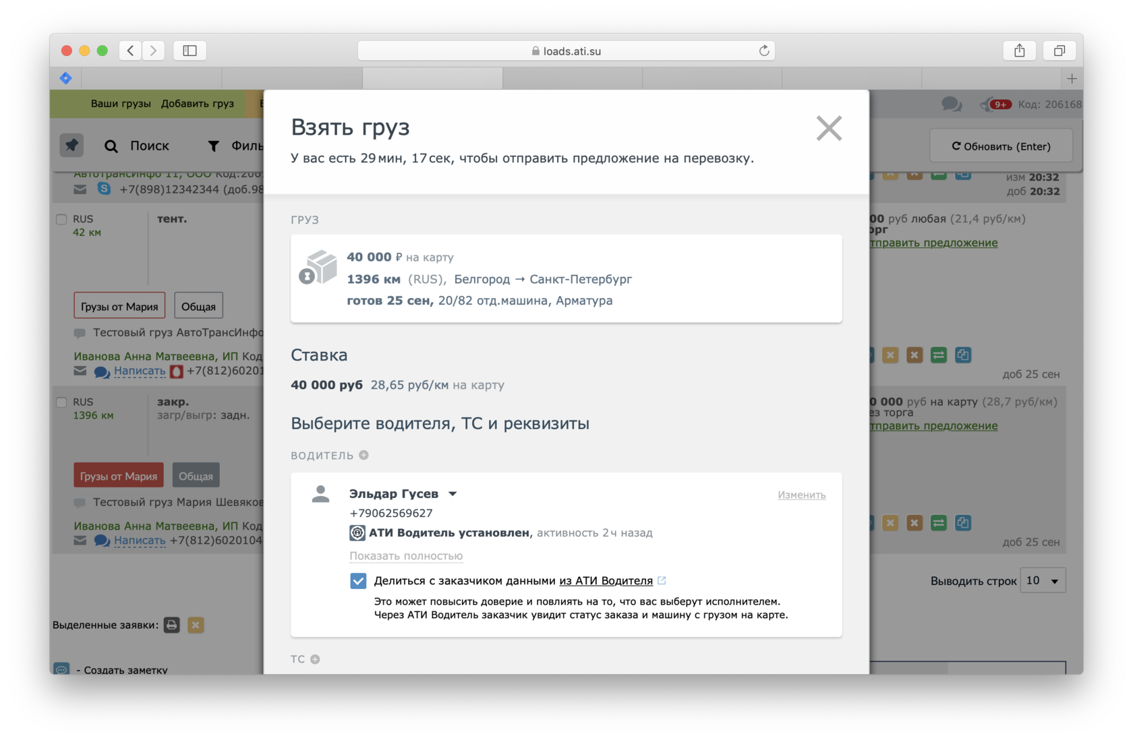Delete selected requests yellow X icon
Screen dimensions: 1133x740
tap(196, 625)
